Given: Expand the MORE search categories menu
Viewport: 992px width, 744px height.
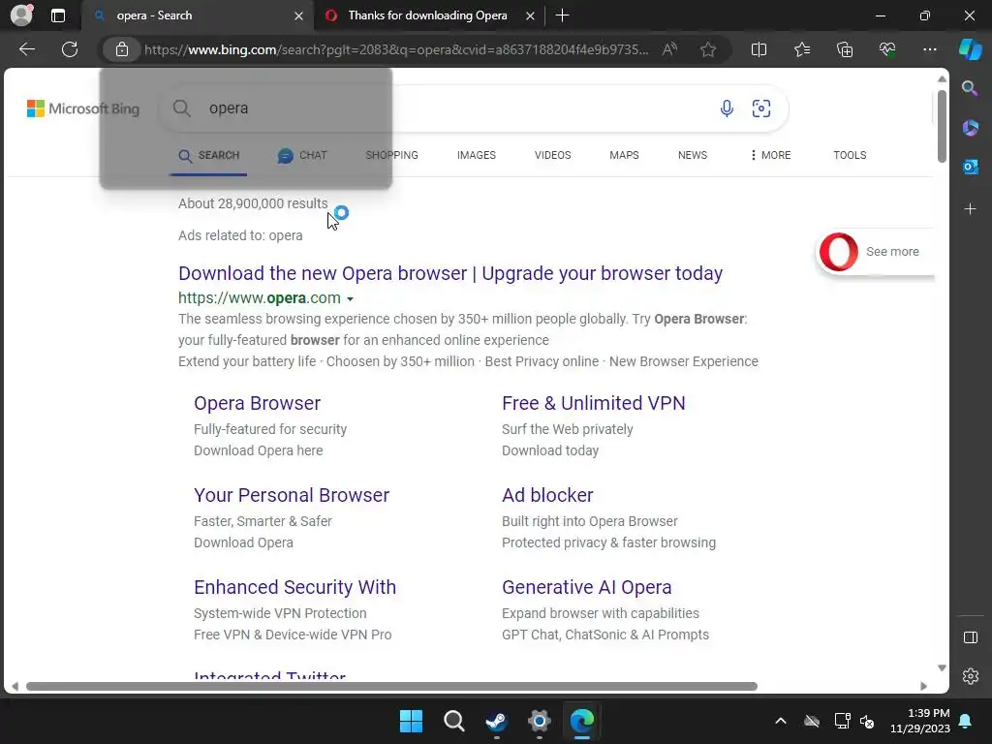Looking at the screenshot, I should [770, 155].
